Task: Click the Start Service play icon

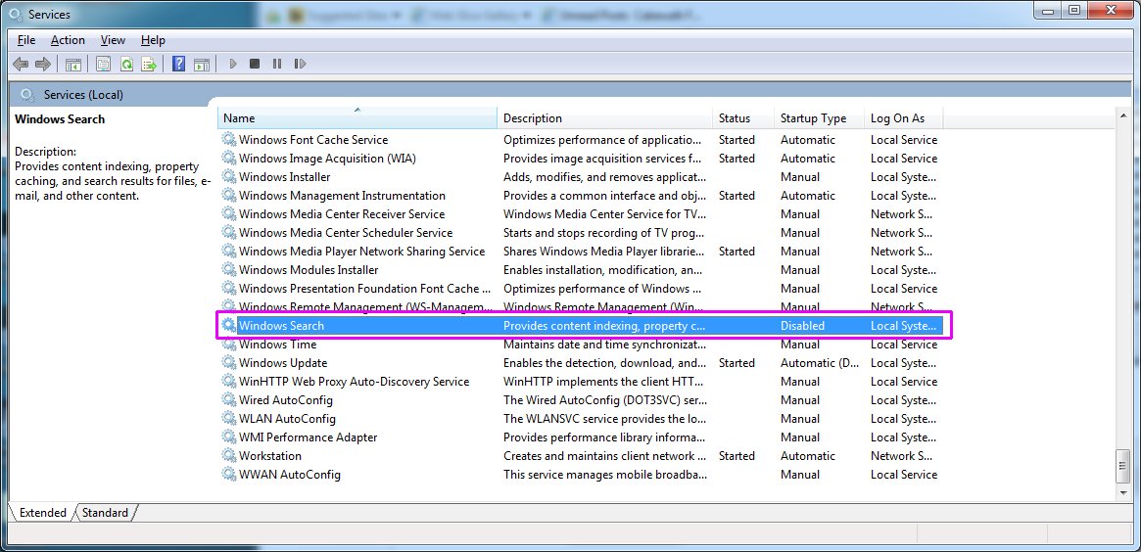Action: (233, 64)
